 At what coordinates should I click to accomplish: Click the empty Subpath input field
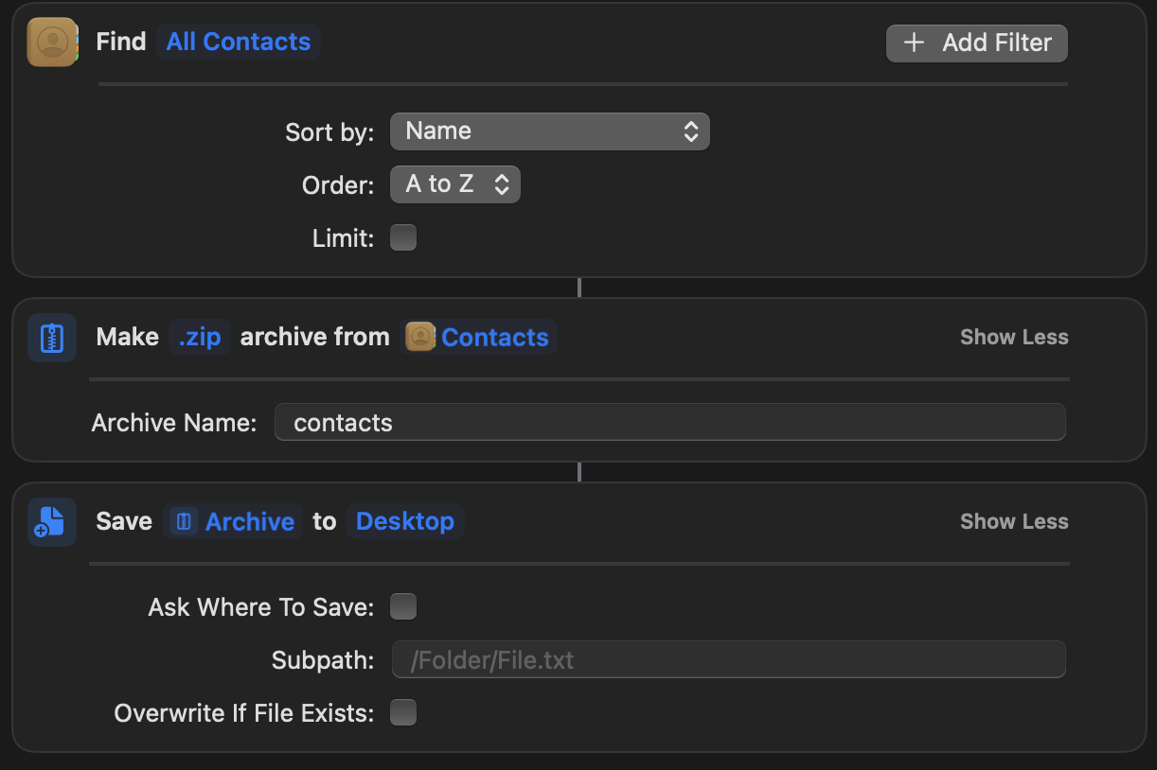(728, 659)
